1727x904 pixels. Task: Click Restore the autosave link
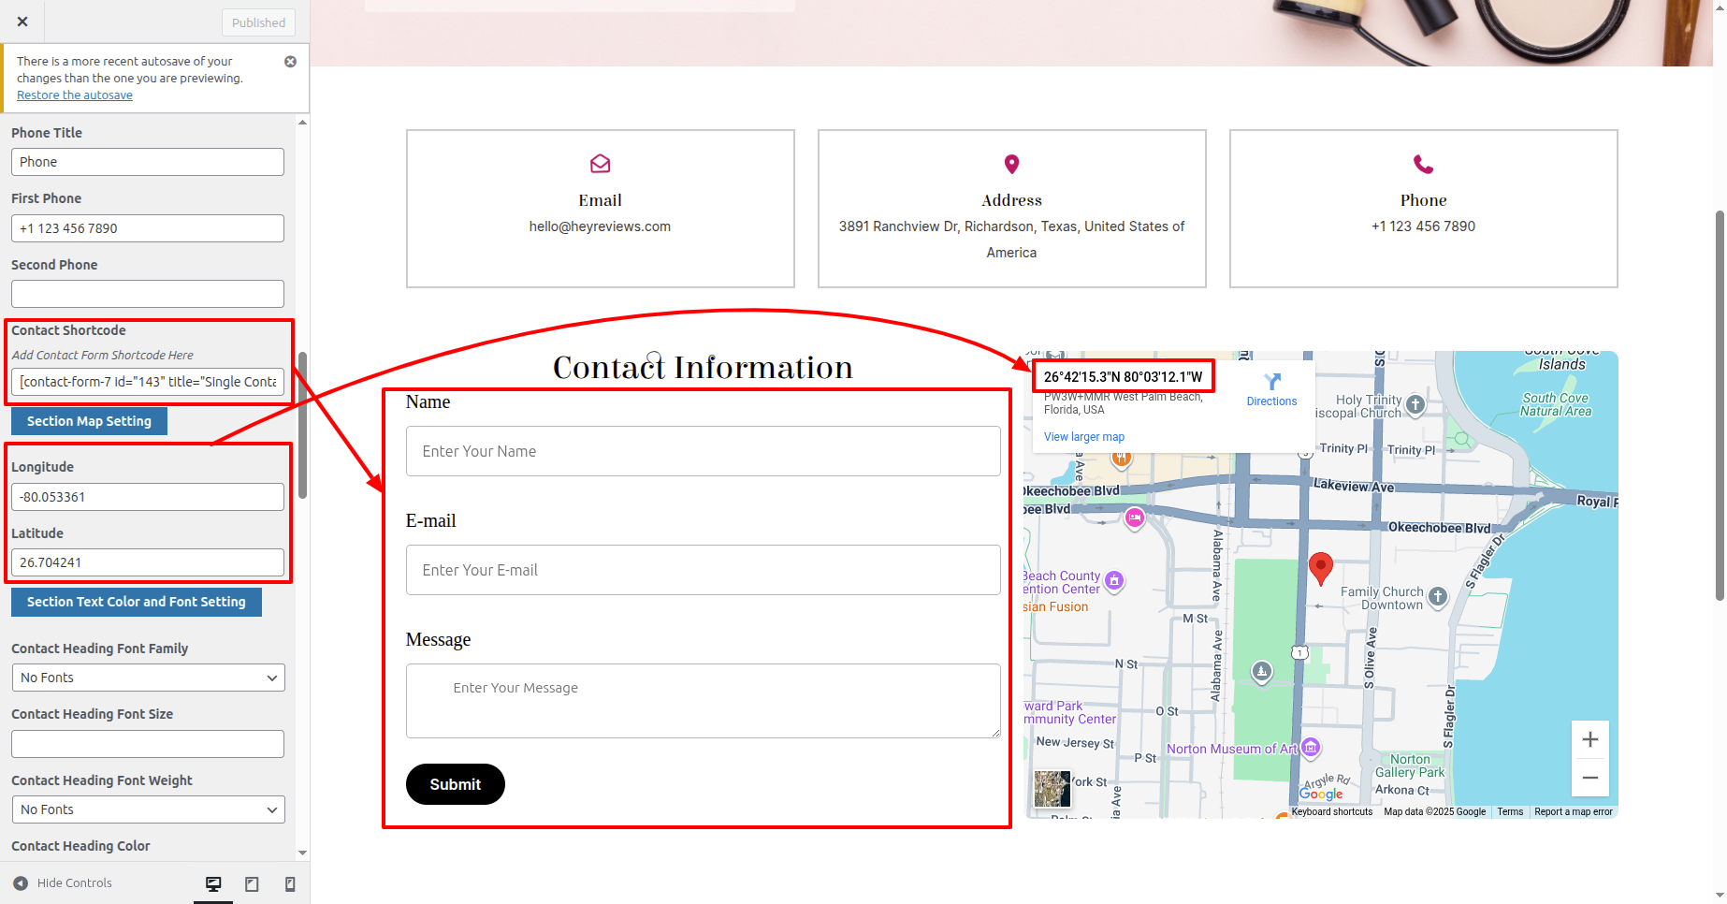point(75,95)
